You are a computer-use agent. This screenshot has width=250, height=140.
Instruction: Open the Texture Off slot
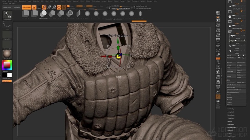pos(7,45)
